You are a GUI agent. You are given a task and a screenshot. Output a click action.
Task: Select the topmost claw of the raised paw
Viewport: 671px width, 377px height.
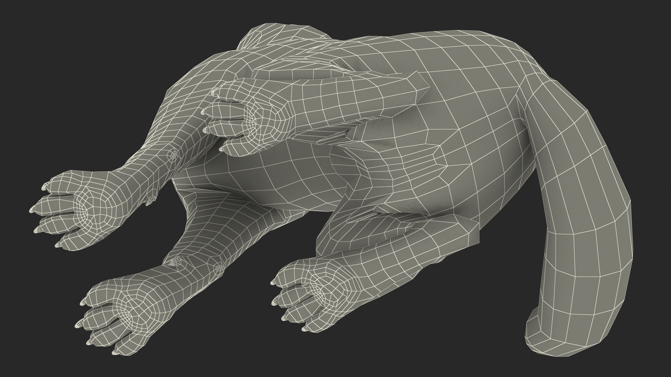pyautogui.click(x=214, y=93)
